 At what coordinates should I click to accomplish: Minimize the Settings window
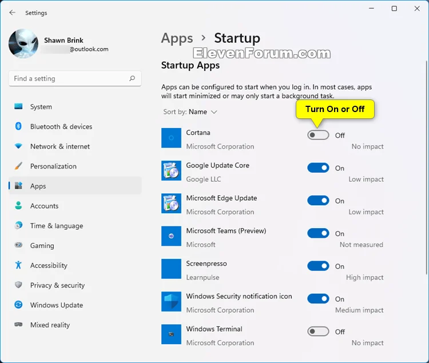(371, 9)
